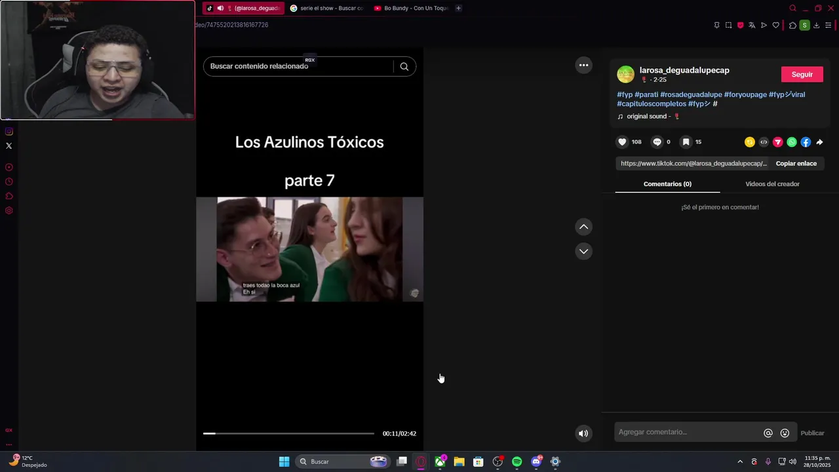This screenshot has height=472, width=839.
Task: Open more share options arrow
Action: coord(819,142)
